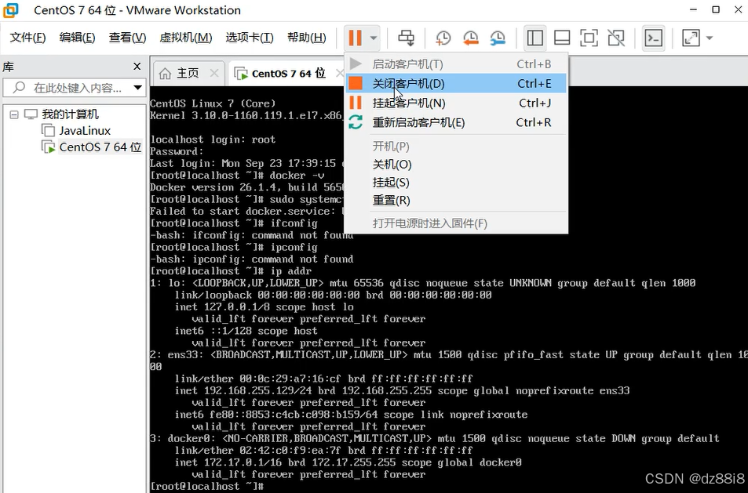Toggle Unity mode icon
This screenshot has width=748, height=493.
coord(616,38)
